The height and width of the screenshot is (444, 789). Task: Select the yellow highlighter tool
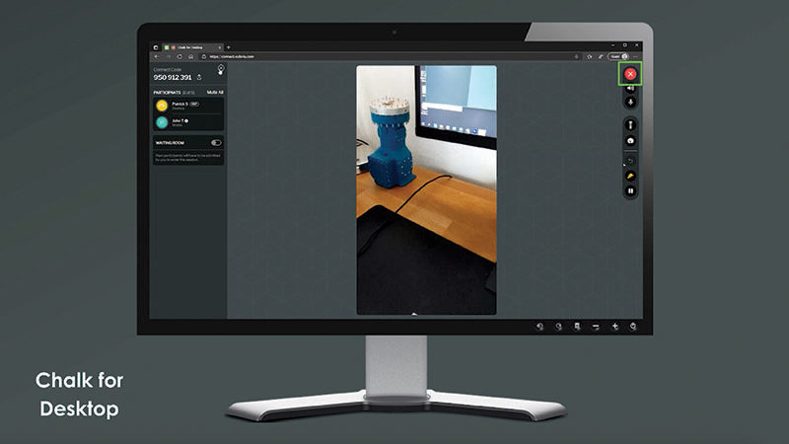[x=630, y=176]
